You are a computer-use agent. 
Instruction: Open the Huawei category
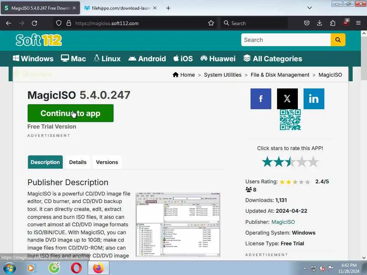click(218, 58)
